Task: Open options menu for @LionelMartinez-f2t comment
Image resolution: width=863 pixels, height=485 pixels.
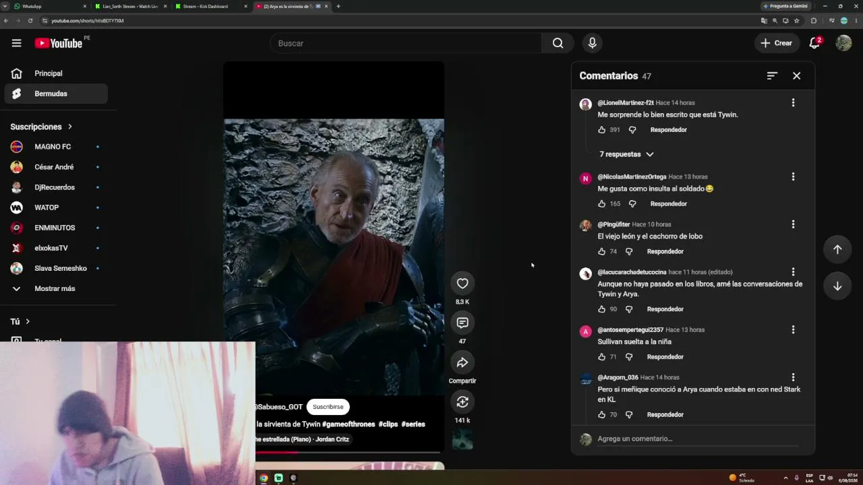Action: coord(793,102)
